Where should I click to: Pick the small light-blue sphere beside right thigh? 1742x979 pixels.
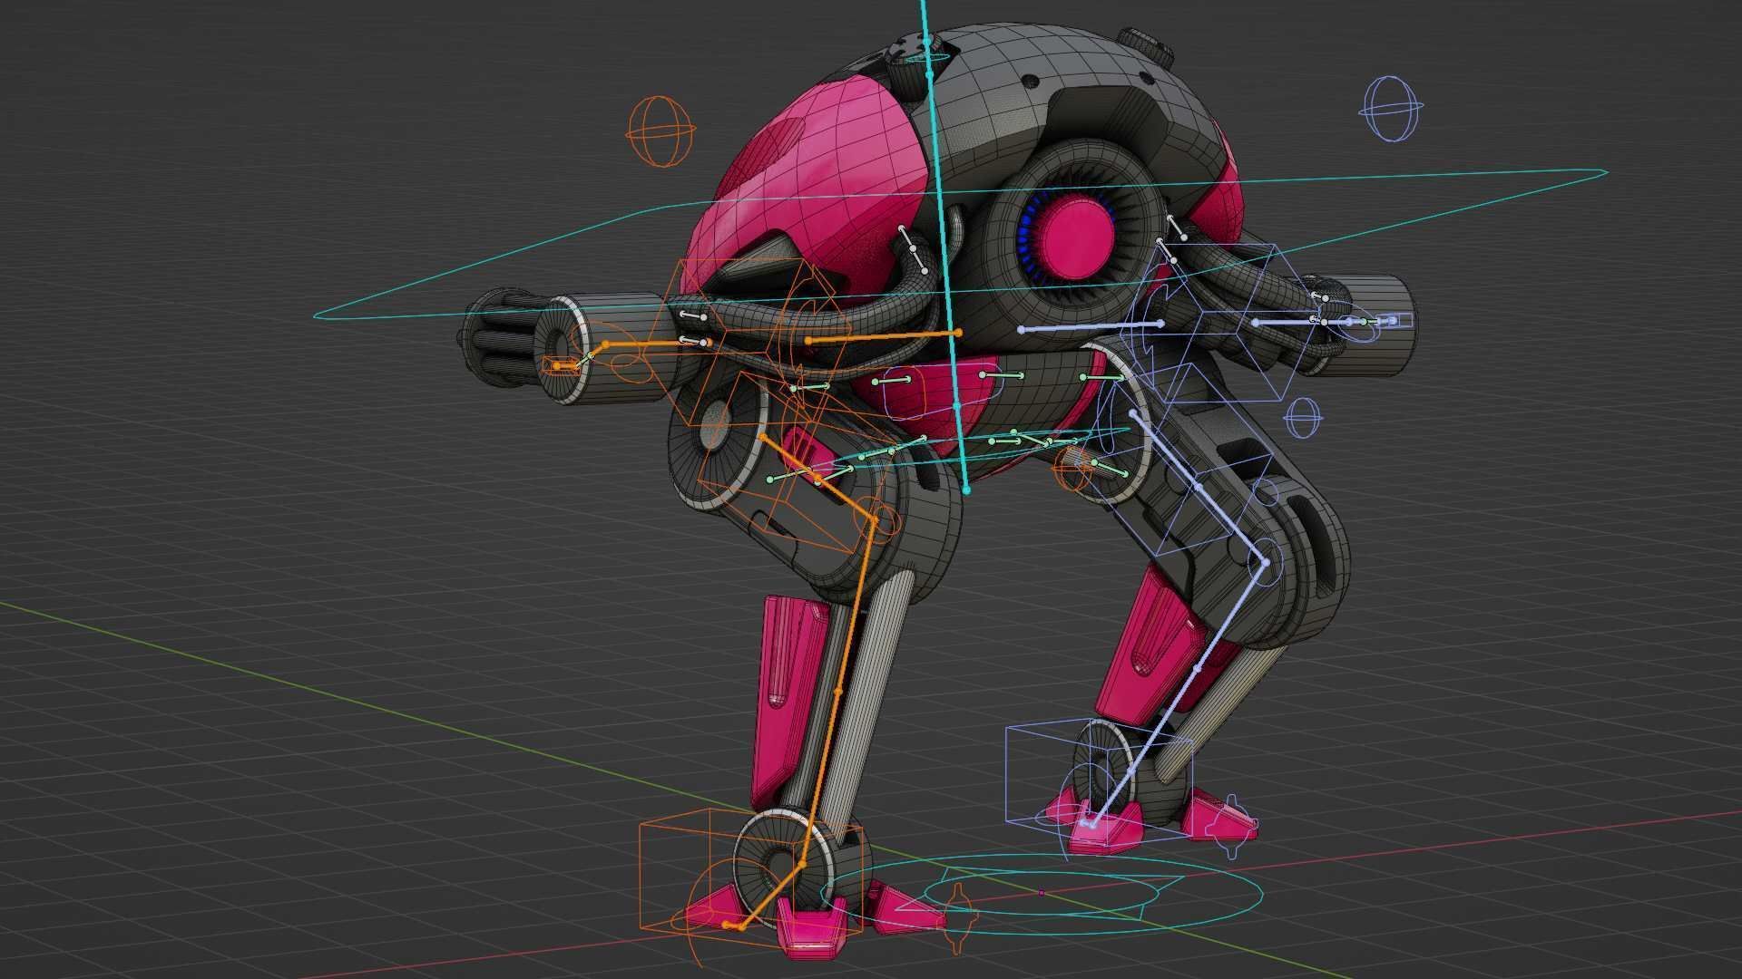pos(1303,418)
